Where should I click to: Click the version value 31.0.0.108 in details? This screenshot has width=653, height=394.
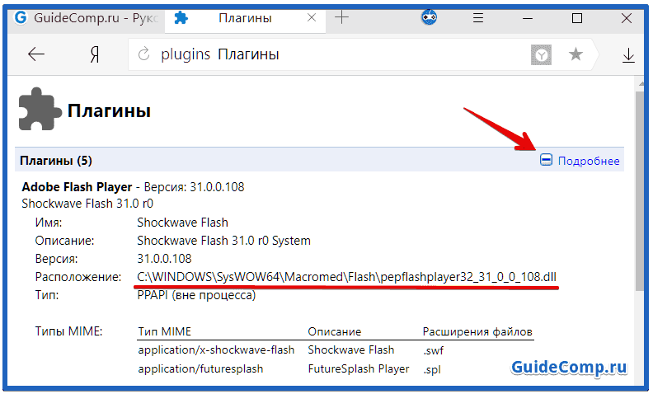point(165,259)
